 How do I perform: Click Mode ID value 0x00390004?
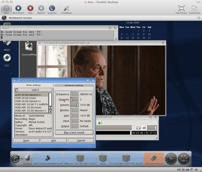[x=36, y=116]
